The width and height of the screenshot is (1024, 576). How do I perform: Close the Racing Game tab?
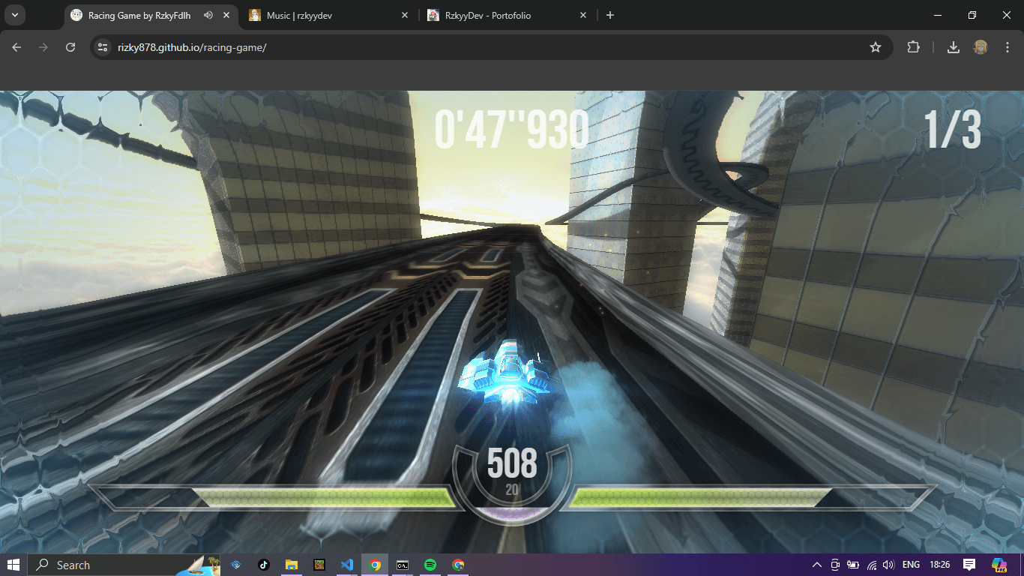[x=226, y=15]
